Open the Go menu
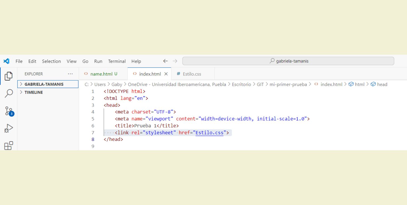 click(85, 61)
